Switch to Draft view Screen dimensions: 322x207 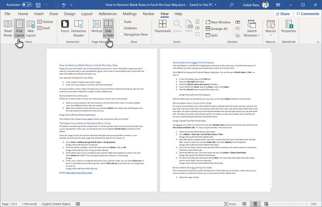coord(44,28)
